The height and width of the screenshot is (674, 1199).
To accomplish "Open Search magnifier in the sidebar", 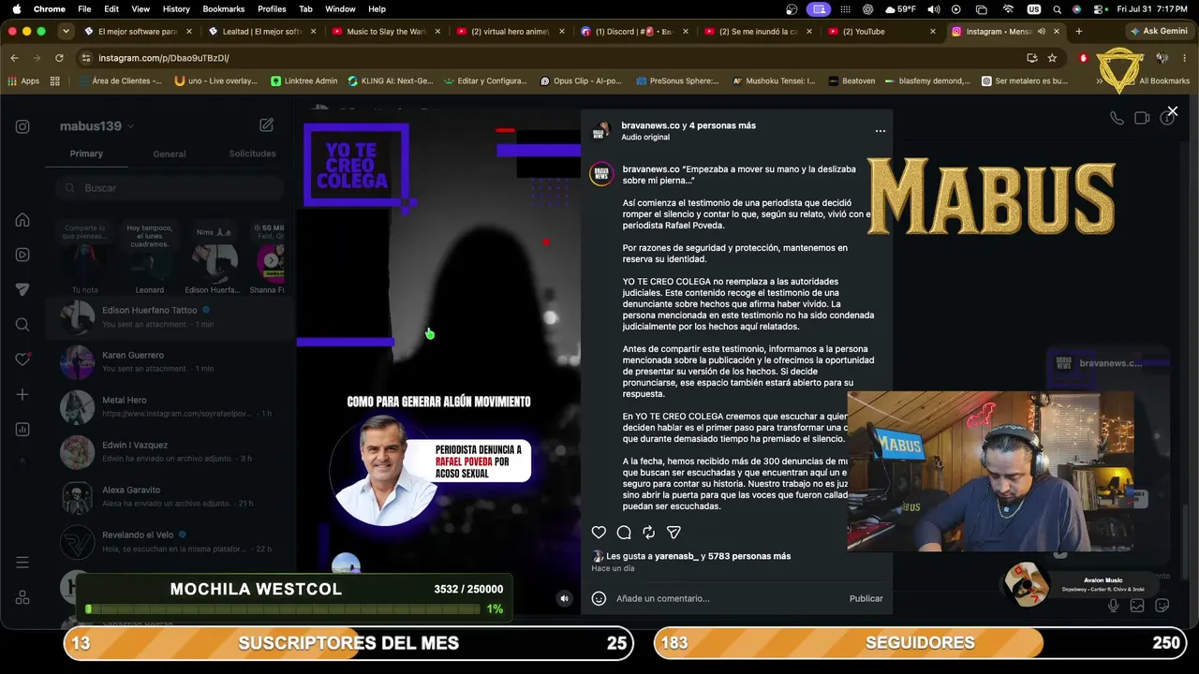I will coord(22,325).
